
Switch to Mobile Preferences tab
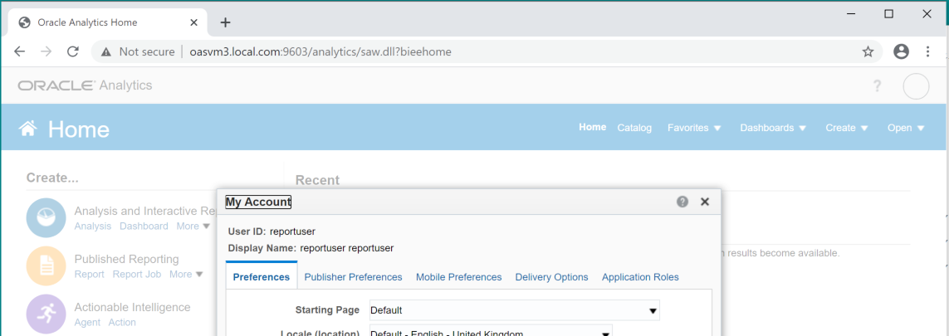tap(459, 277)
